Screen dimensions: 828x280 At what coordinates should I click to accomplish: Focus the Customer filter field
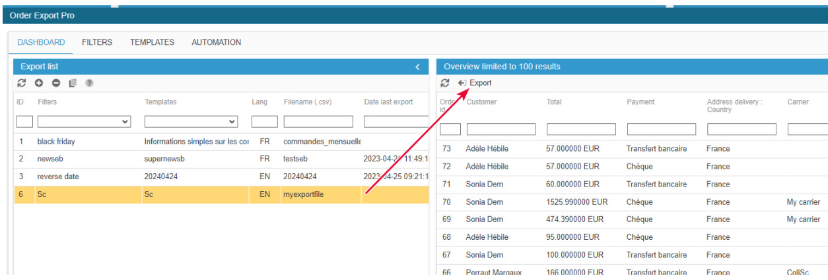click(x=501, y=129)
